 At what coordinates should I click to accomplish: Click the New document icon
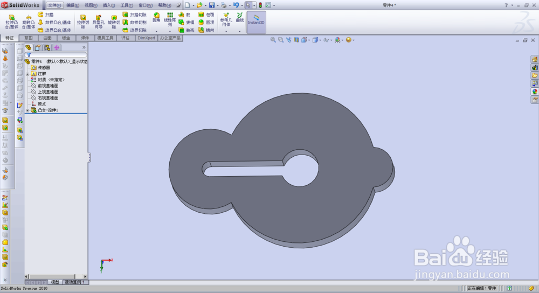click(188, 5)
